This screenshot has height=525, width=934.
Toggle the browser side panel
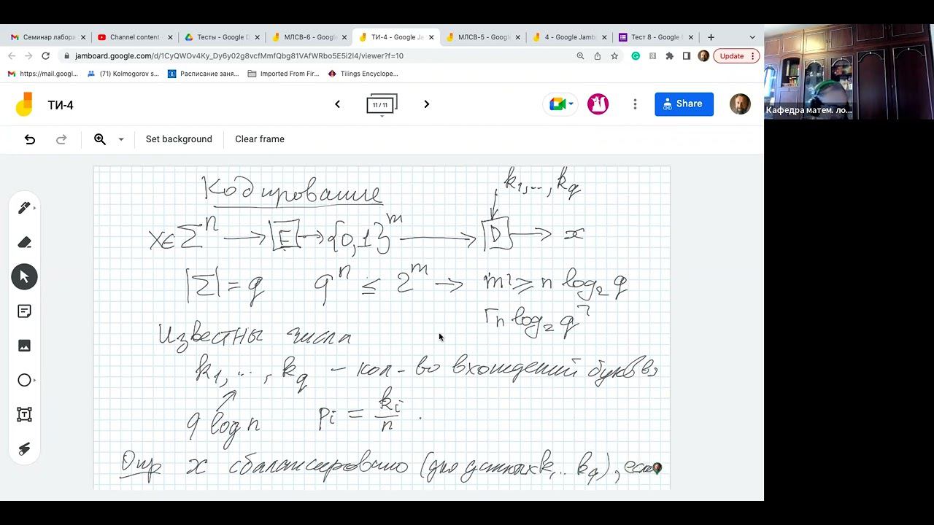click(687, 56)
